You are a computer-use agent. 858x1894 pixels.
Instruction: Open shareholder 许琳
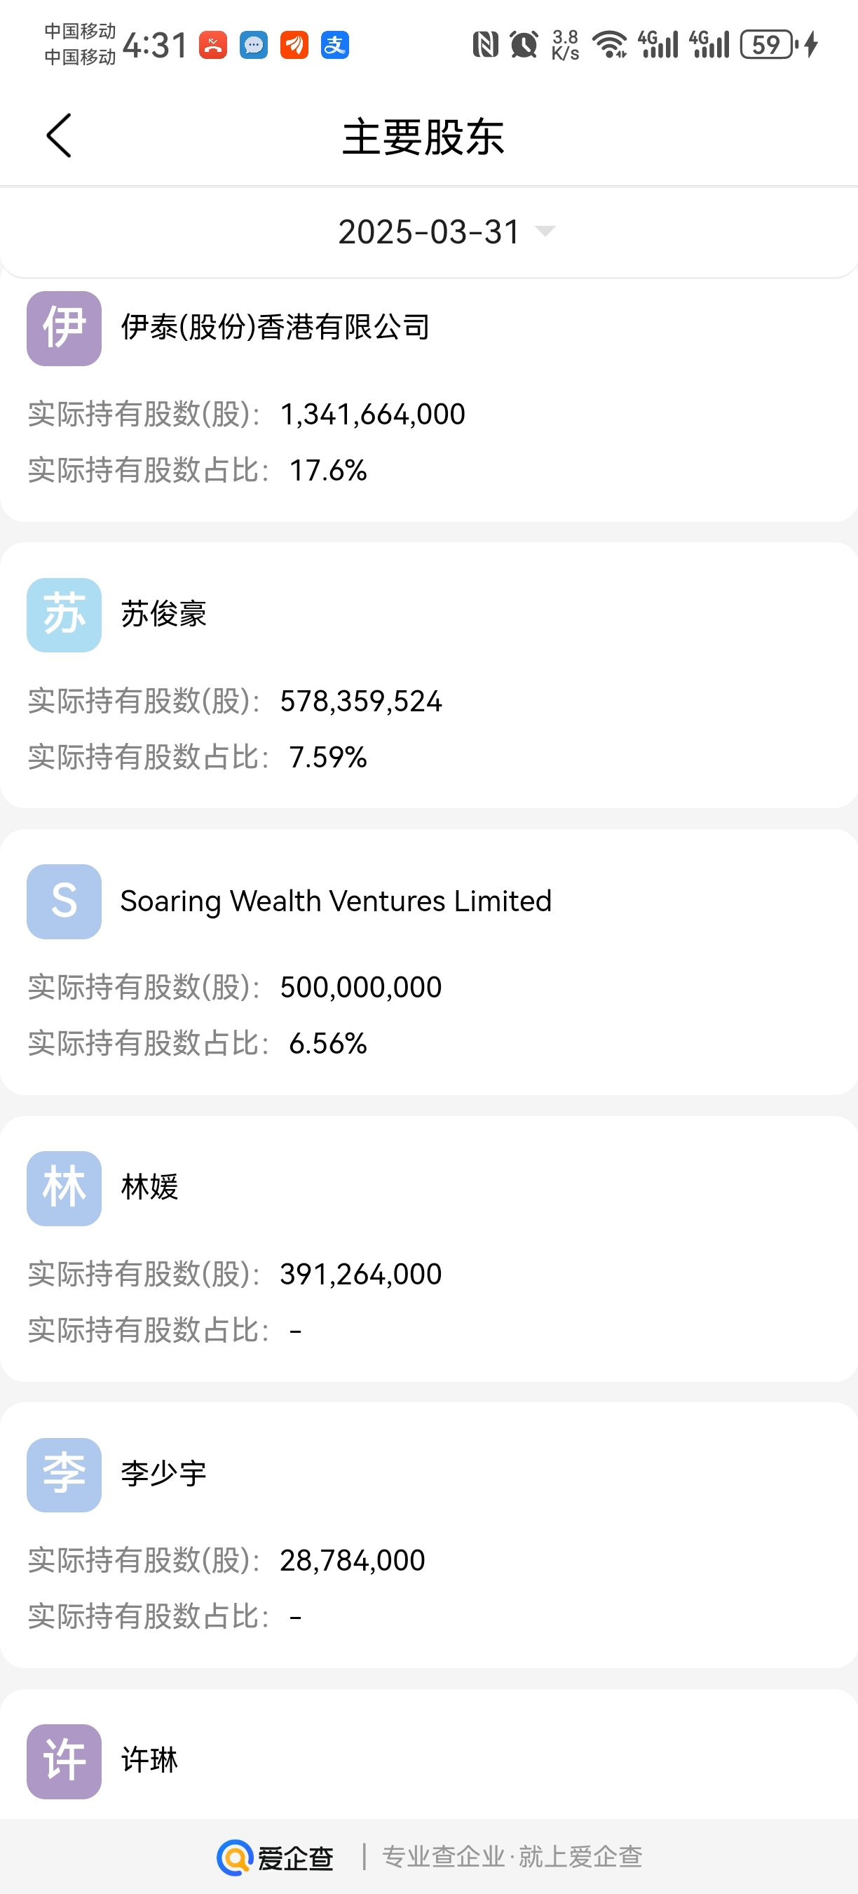click(149, 1761)
